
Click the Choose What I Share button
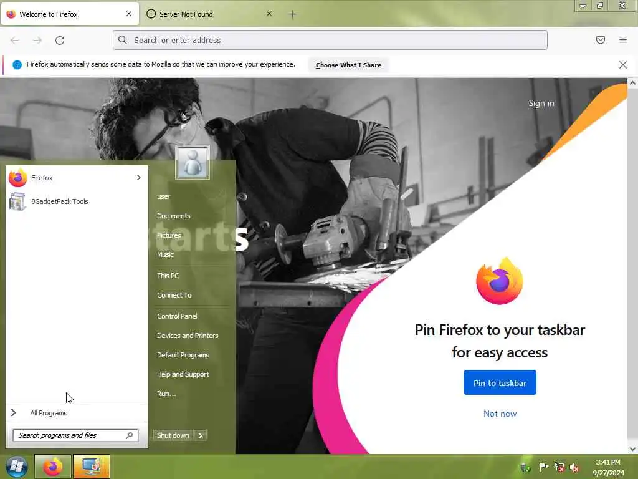click(x=348, y=65)
